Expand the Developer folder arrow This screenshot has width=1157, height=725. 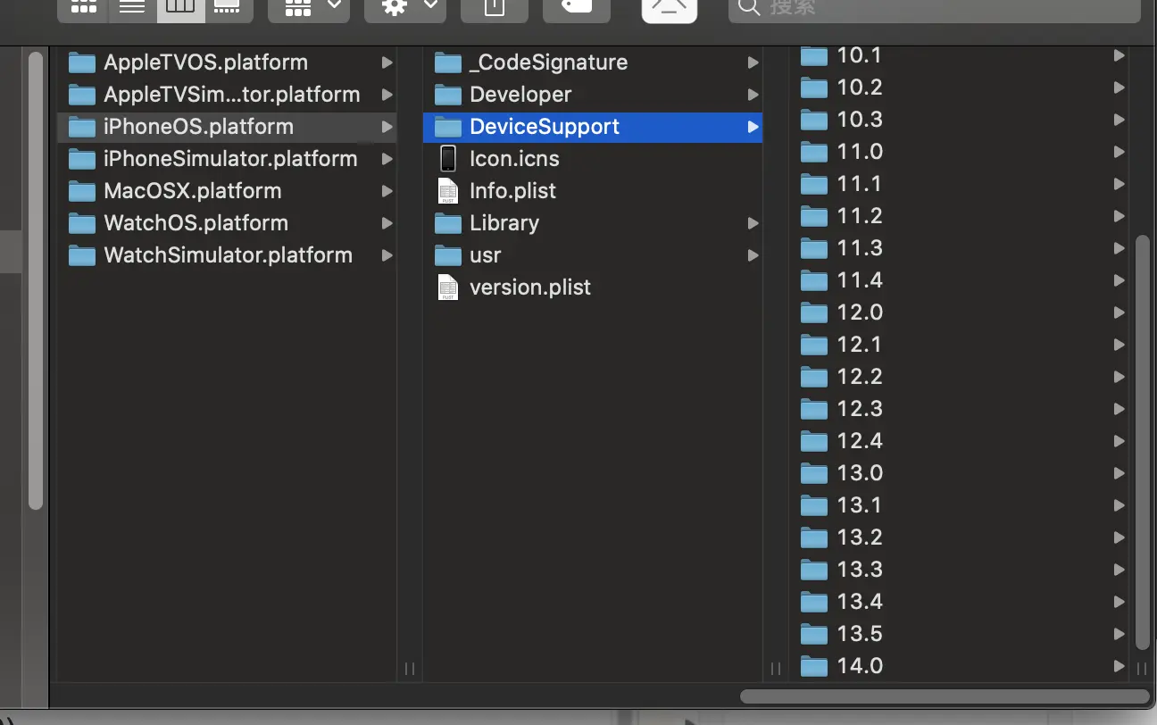pyautogui.click(x=753, y=95)
